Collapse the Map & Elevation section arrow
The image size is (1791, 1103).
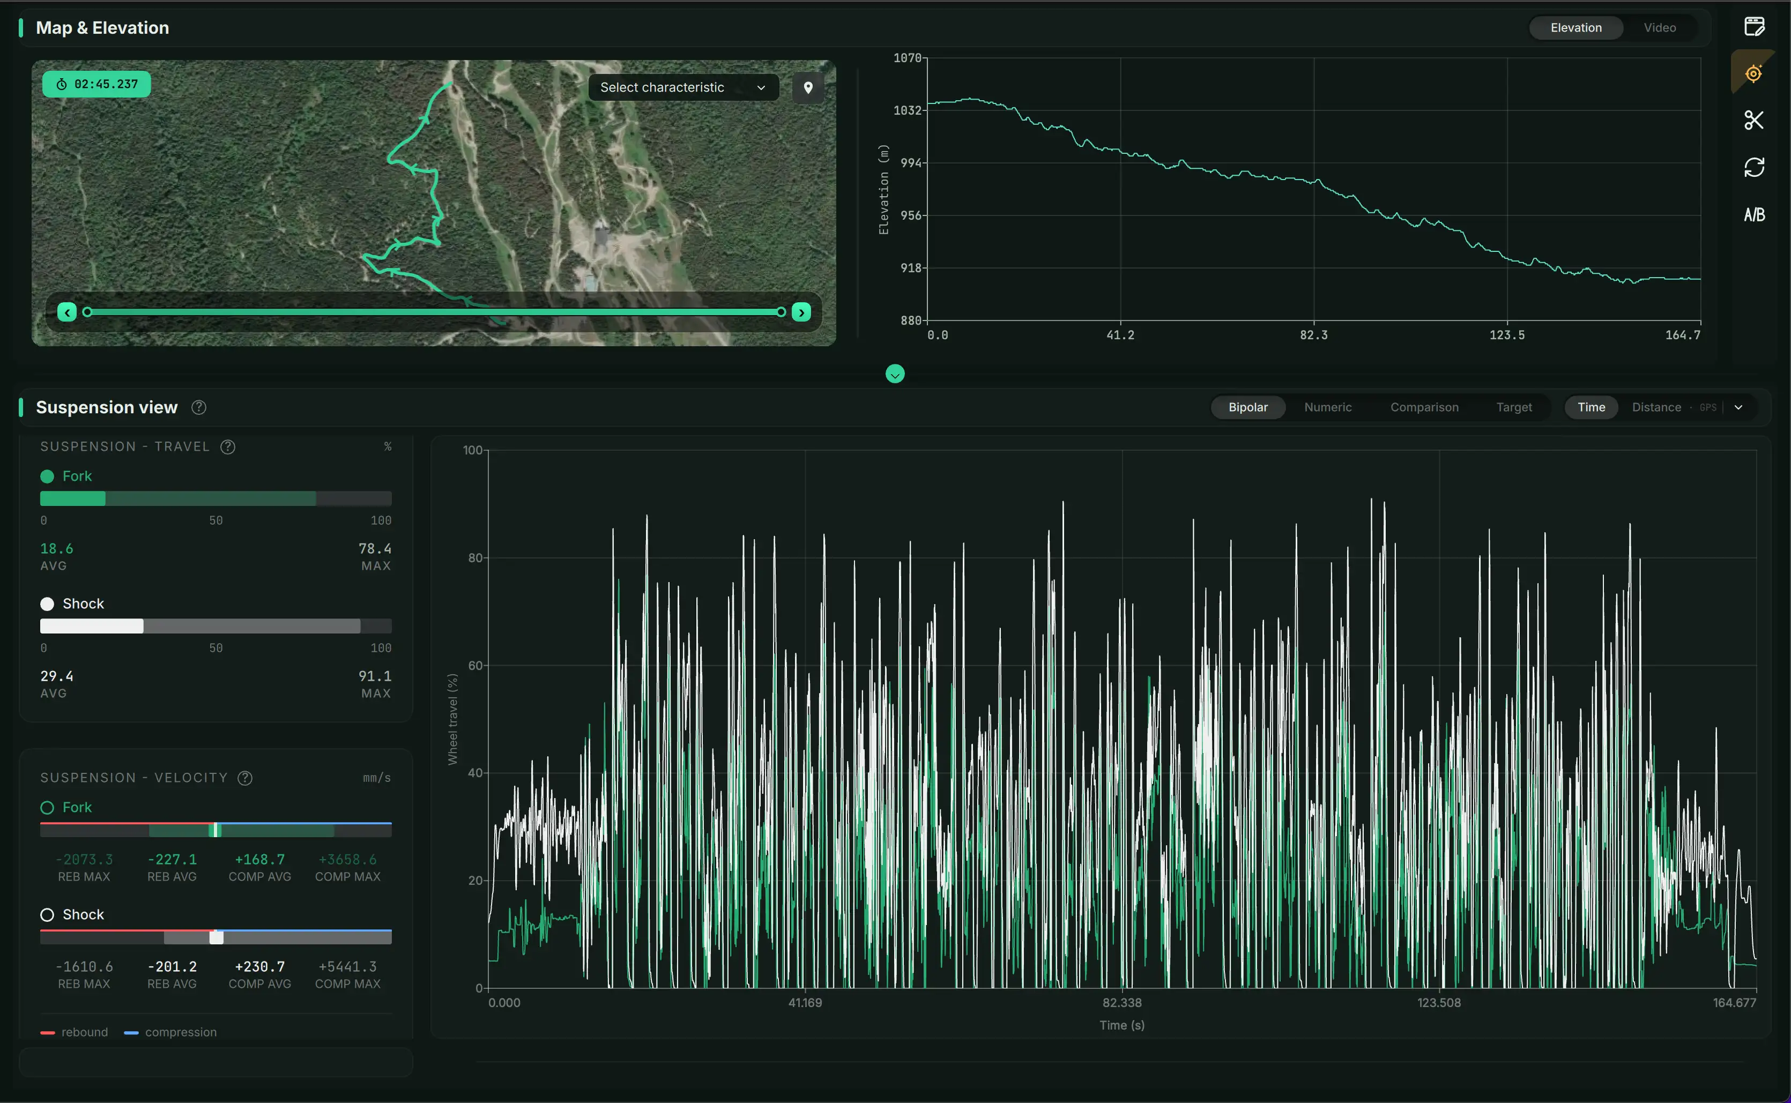(x=894, y=374)
